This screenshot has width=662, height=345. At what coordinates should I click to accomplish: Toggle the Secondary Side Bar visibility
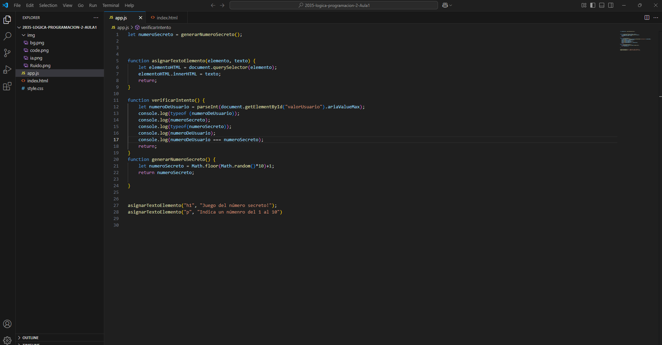point(611,5)
